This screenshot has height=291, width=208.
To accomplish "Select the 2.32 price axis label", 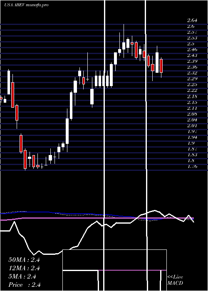I will tap(192, 73).
